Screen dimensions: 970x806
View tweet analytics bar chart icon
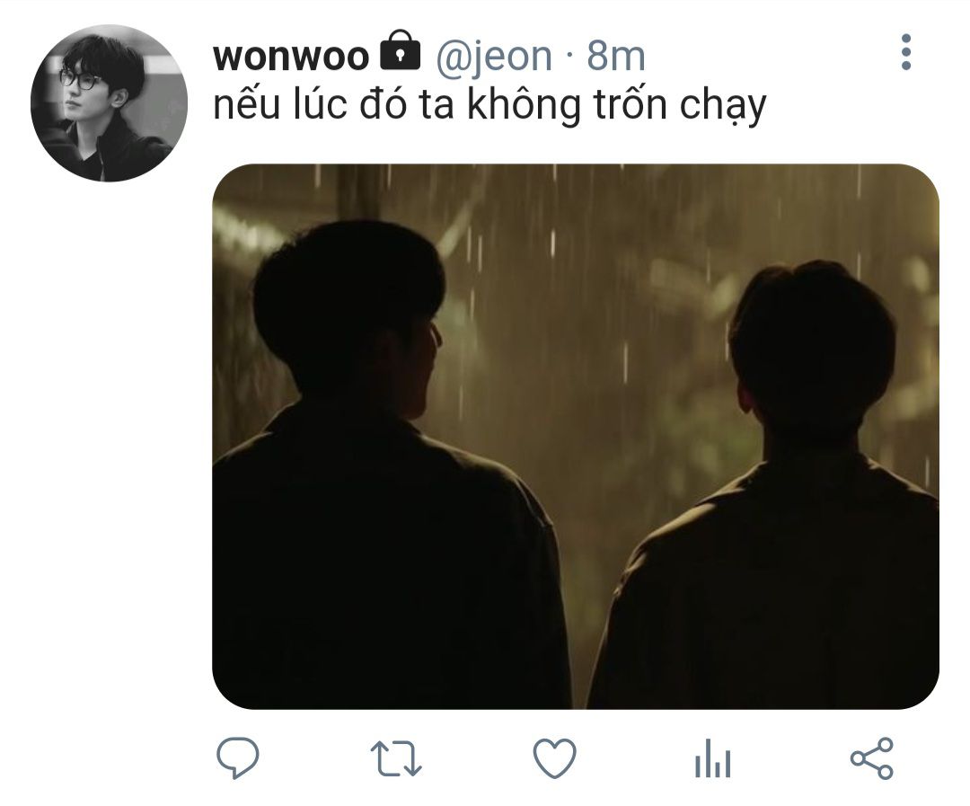(x=712, y=758)
